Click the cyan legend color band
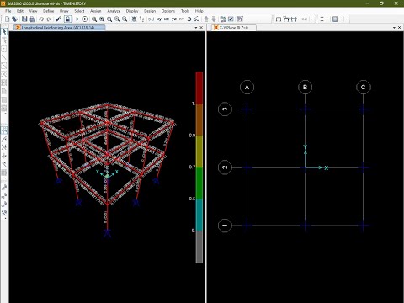The image size is (404, 303). tap(199, 215)
